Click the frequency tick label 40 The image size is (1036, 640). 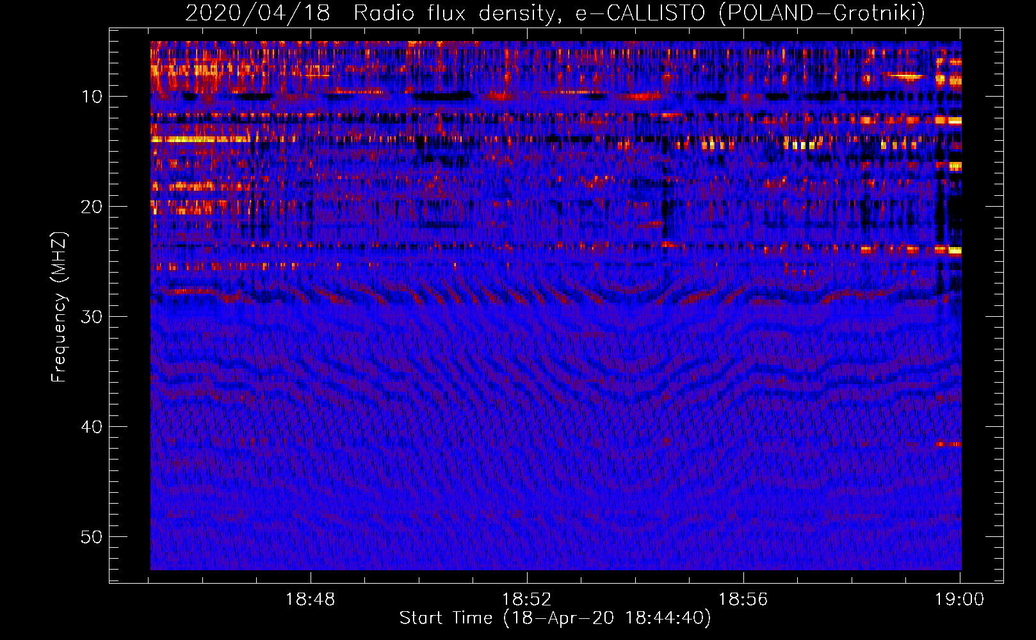click(x=92, y=427)
